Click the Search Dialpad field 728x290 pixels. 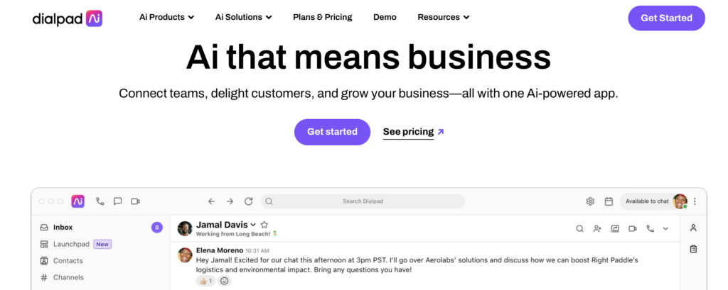click(363, 201)
